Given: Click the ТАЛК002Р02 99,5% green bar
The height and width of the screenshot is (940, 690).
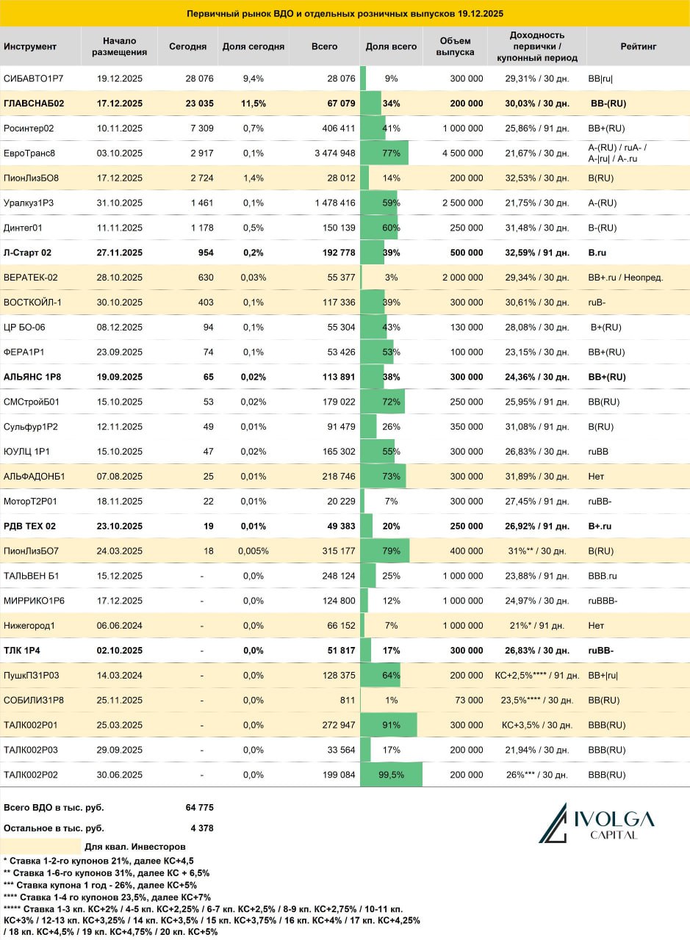Looking at the screenshot, I should tap(391, 775).
